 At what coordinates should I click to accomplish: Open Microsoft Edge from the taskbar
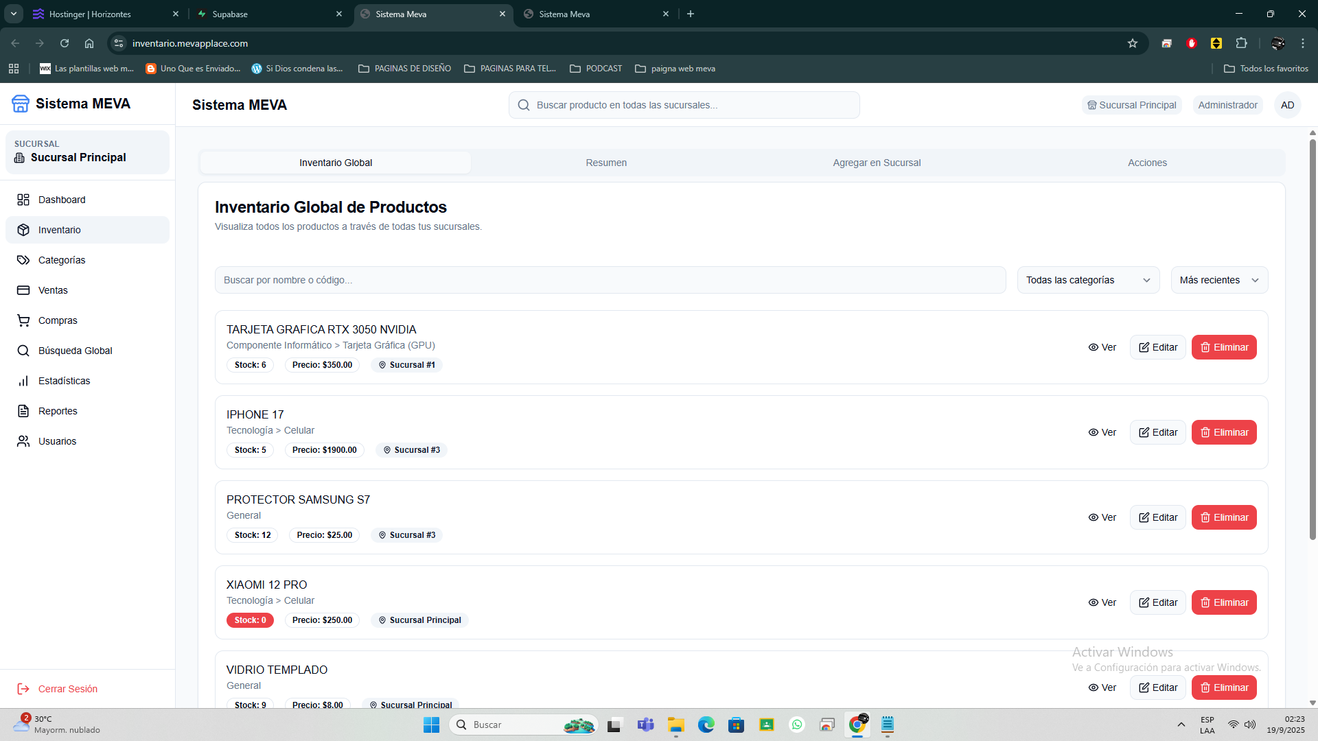(706, 725)
